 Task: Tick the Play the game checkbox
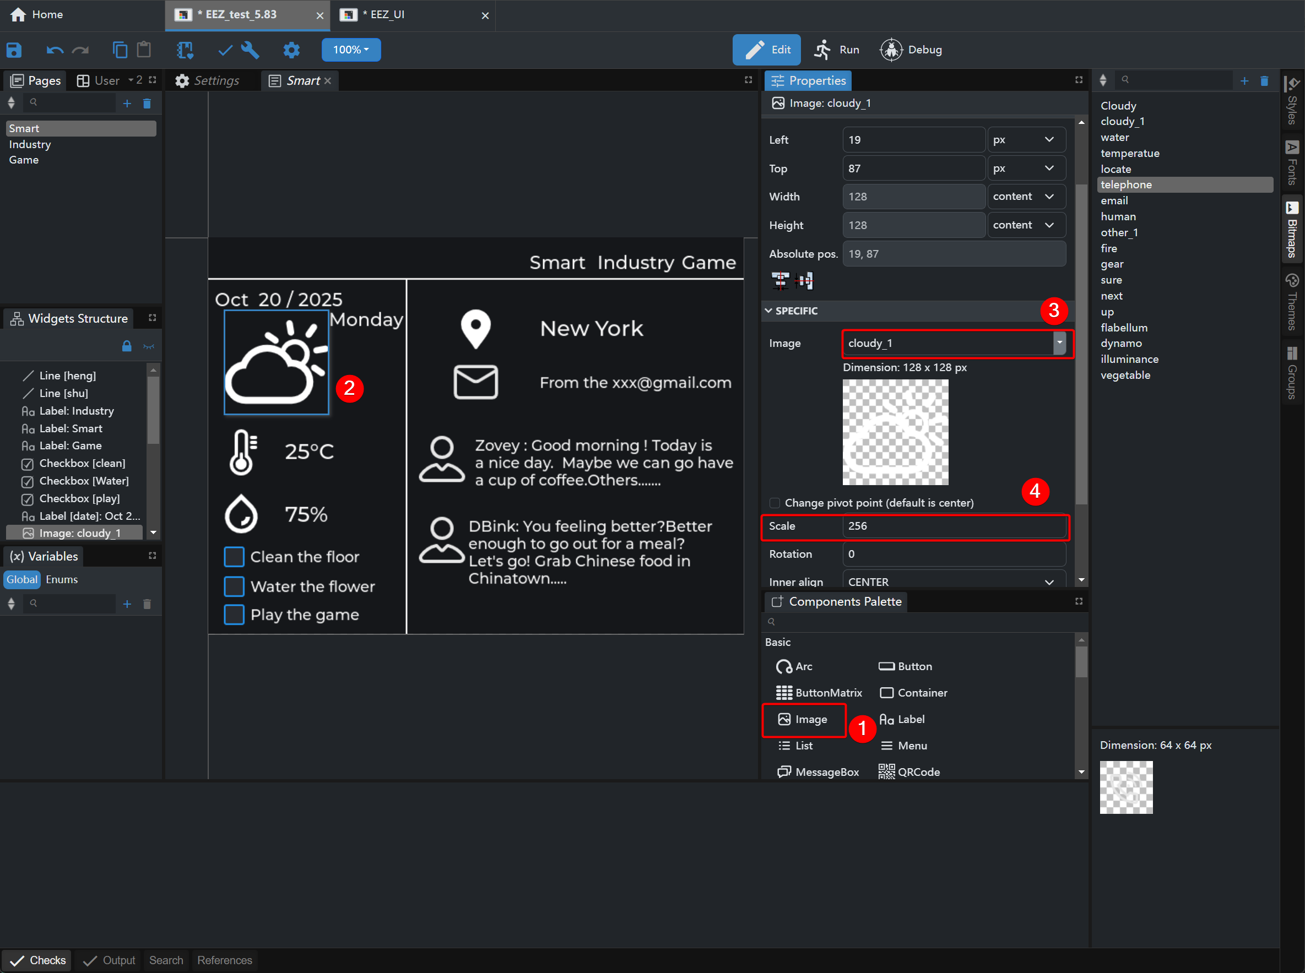[234, 615]
